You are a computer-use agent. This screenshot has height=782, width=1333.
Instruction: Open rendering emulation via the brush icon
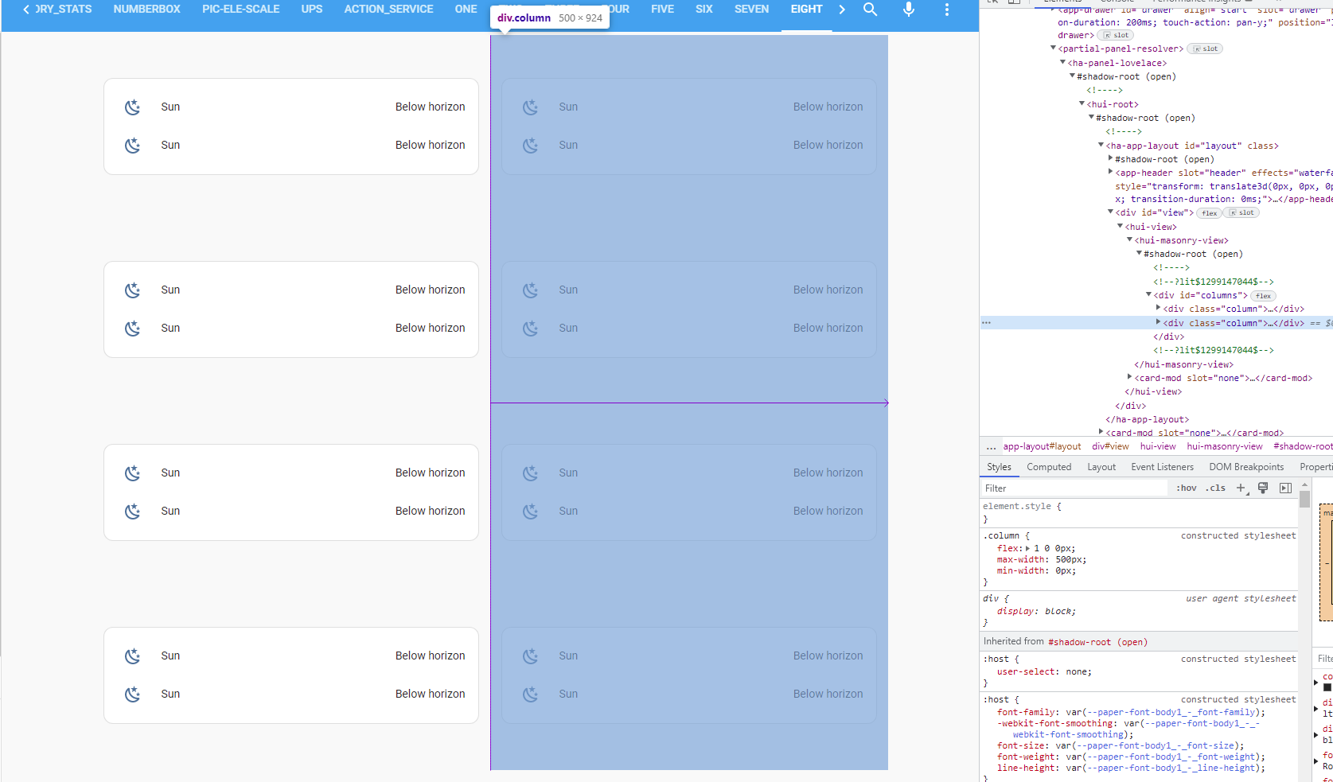tap(1262, 488)
